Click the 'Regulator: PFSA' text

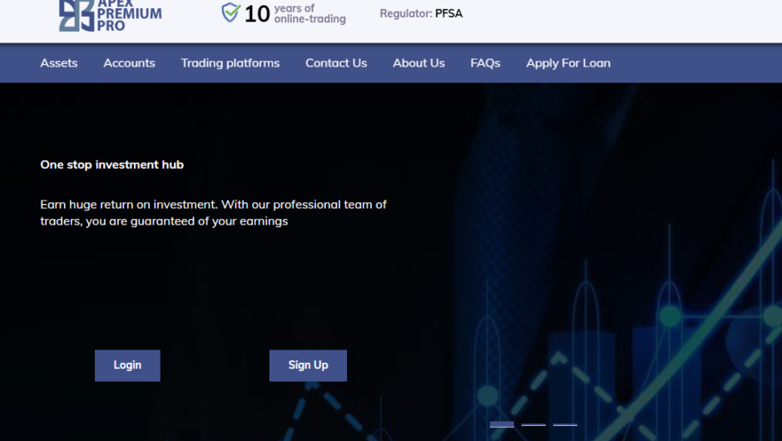pyautogui.click(x=421, y=13)
